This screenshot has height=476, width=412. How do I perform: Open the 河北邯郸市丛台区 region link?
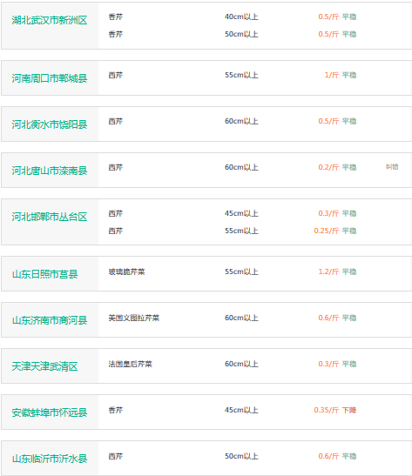tap(50, 217)
